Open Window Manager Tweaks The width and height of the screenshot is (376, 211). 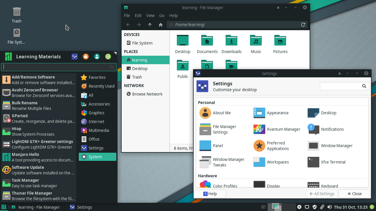(x=222, y=162)
